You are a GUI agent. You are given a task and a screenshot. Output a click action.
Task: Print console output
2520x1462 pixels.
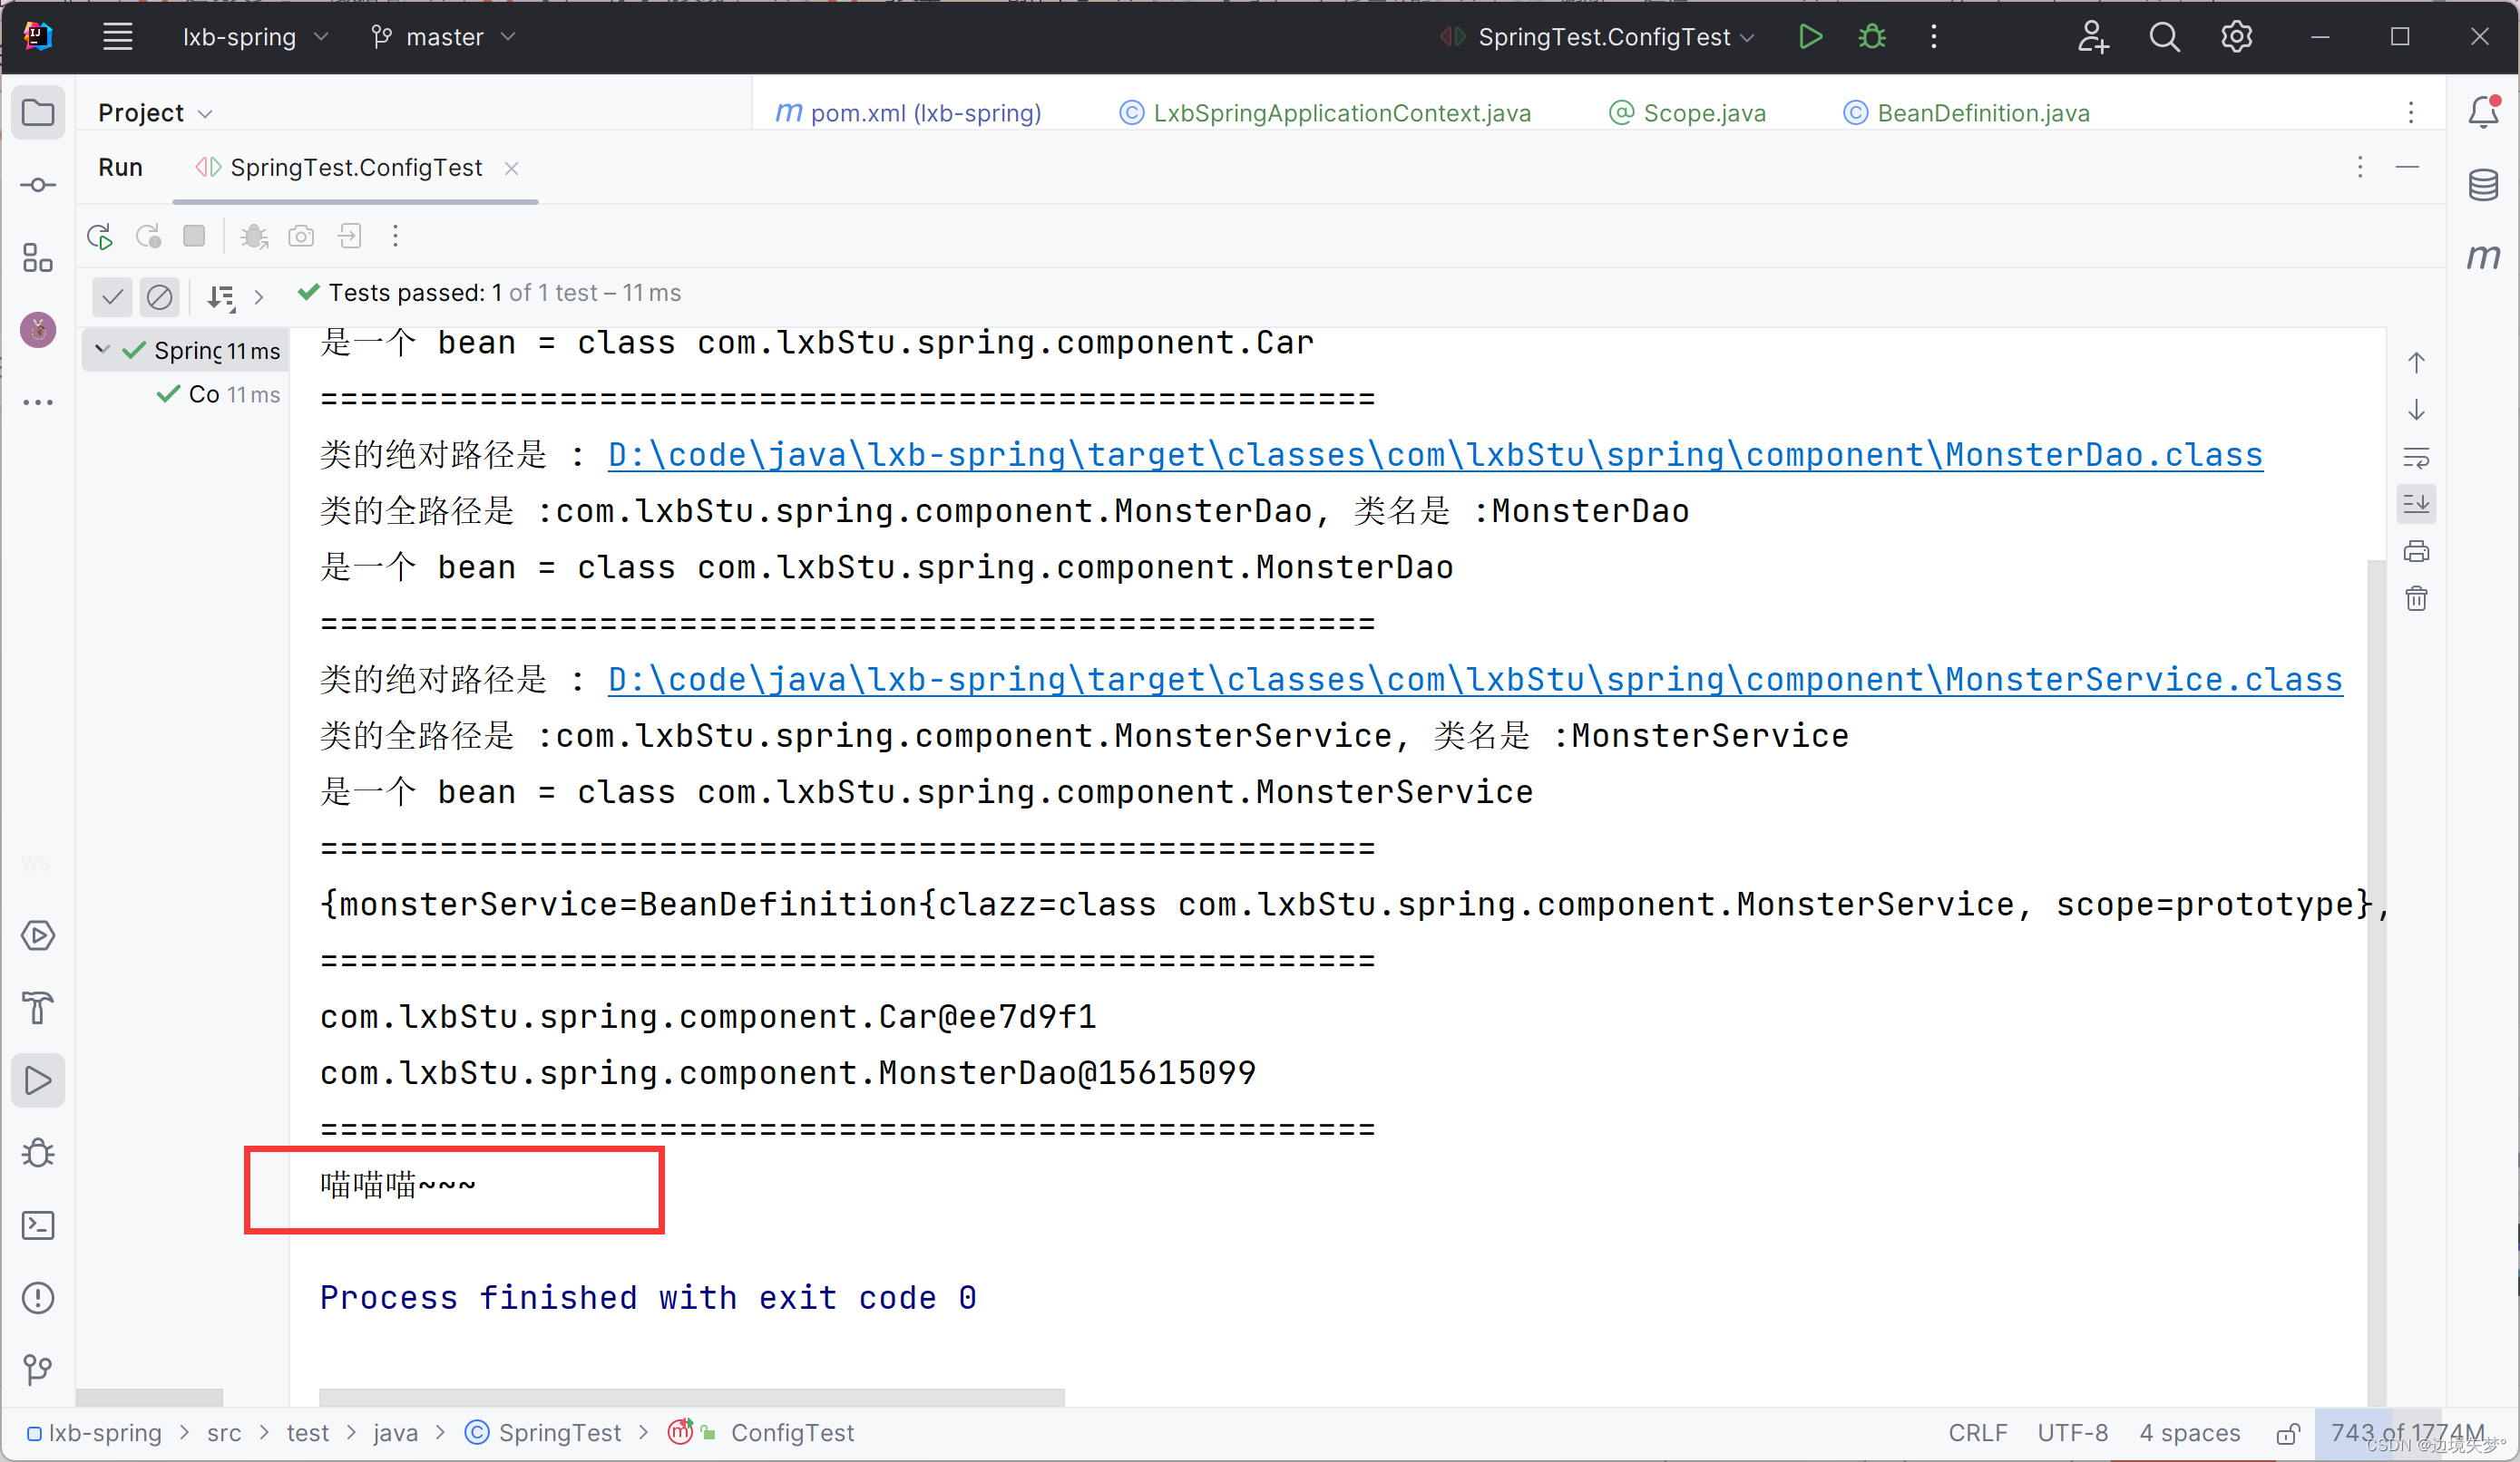[2416, 552]
